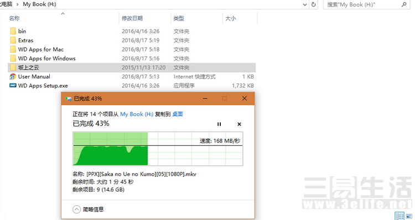Click the Internet 快捷方式 type cell
Screen dimensions: 415x220
click(195, 76)
